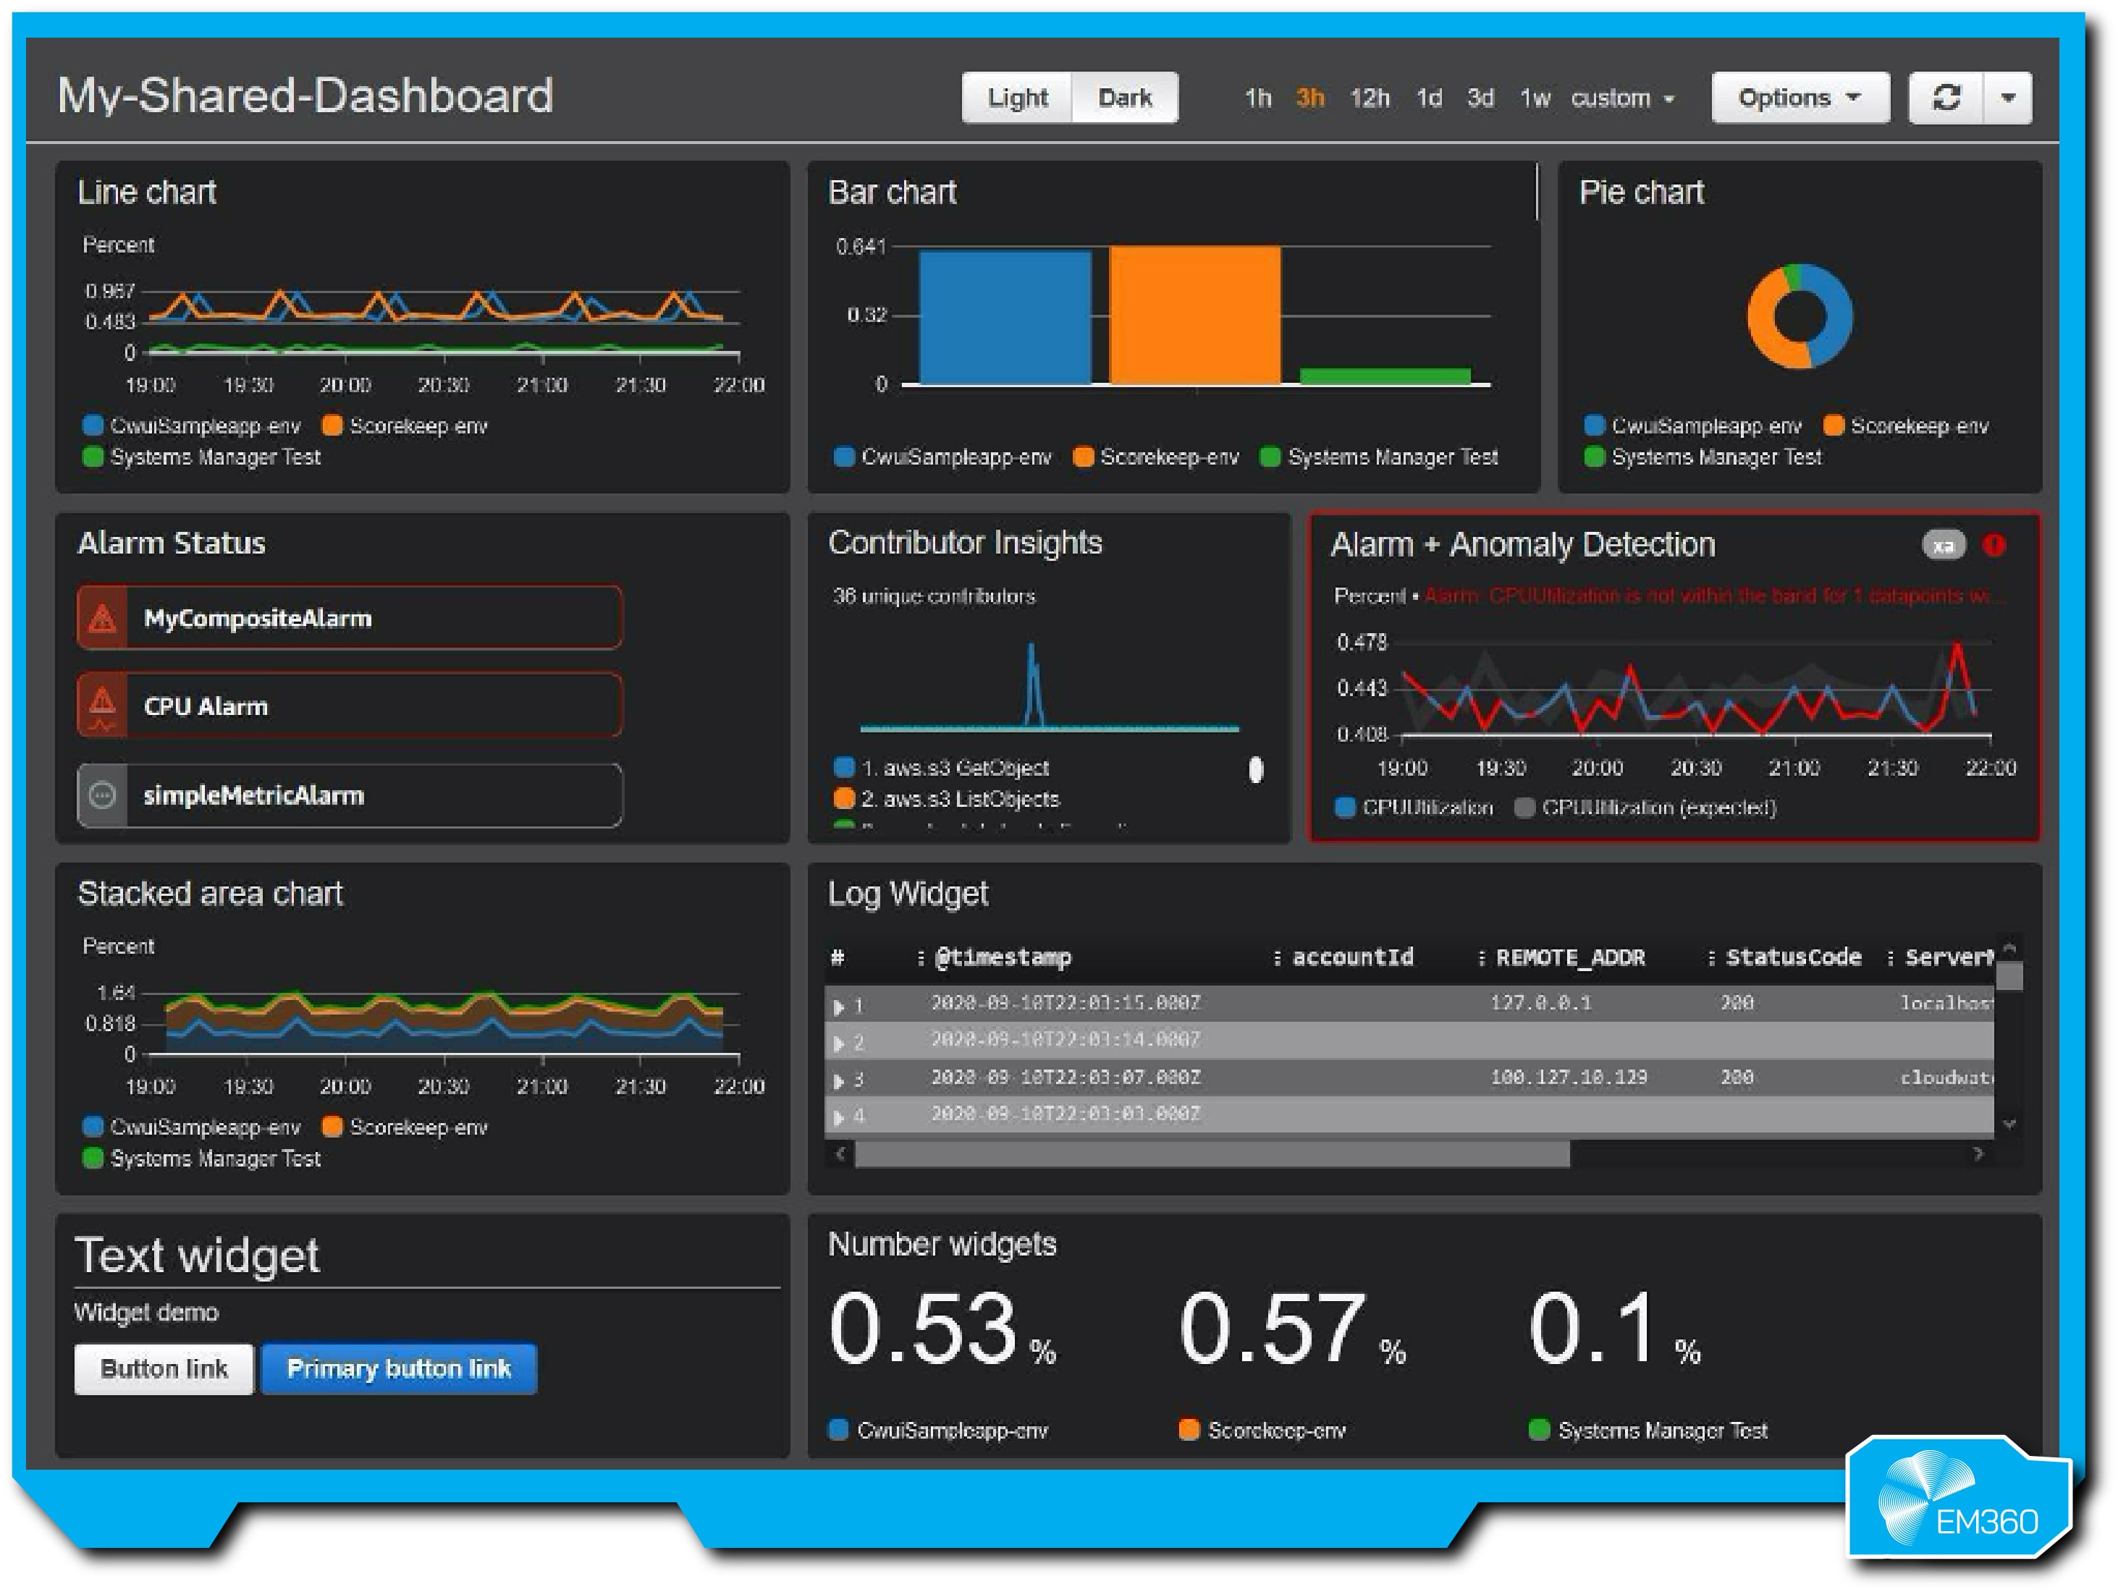
Task: Click the xa badge on Alarm + Anomaly Detection
Action: pyautogui.click(x=1944, y=546)
